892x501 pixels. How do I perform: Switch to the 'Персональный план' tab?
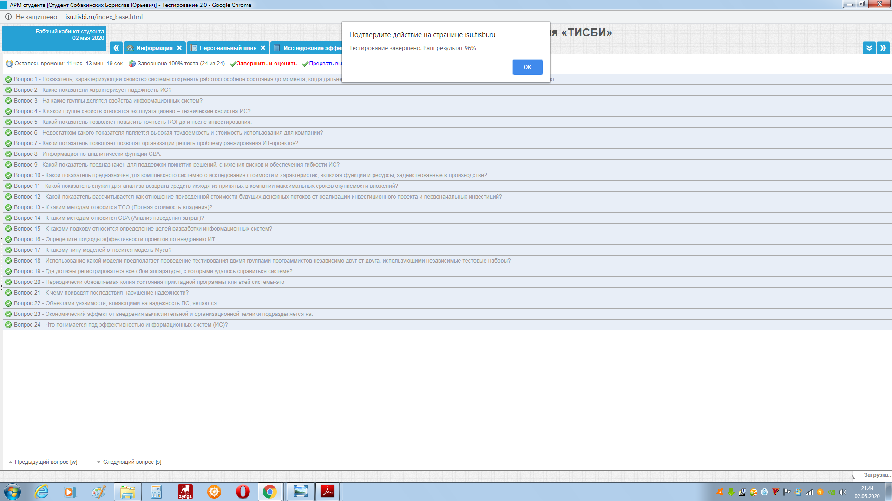point(228,48)
